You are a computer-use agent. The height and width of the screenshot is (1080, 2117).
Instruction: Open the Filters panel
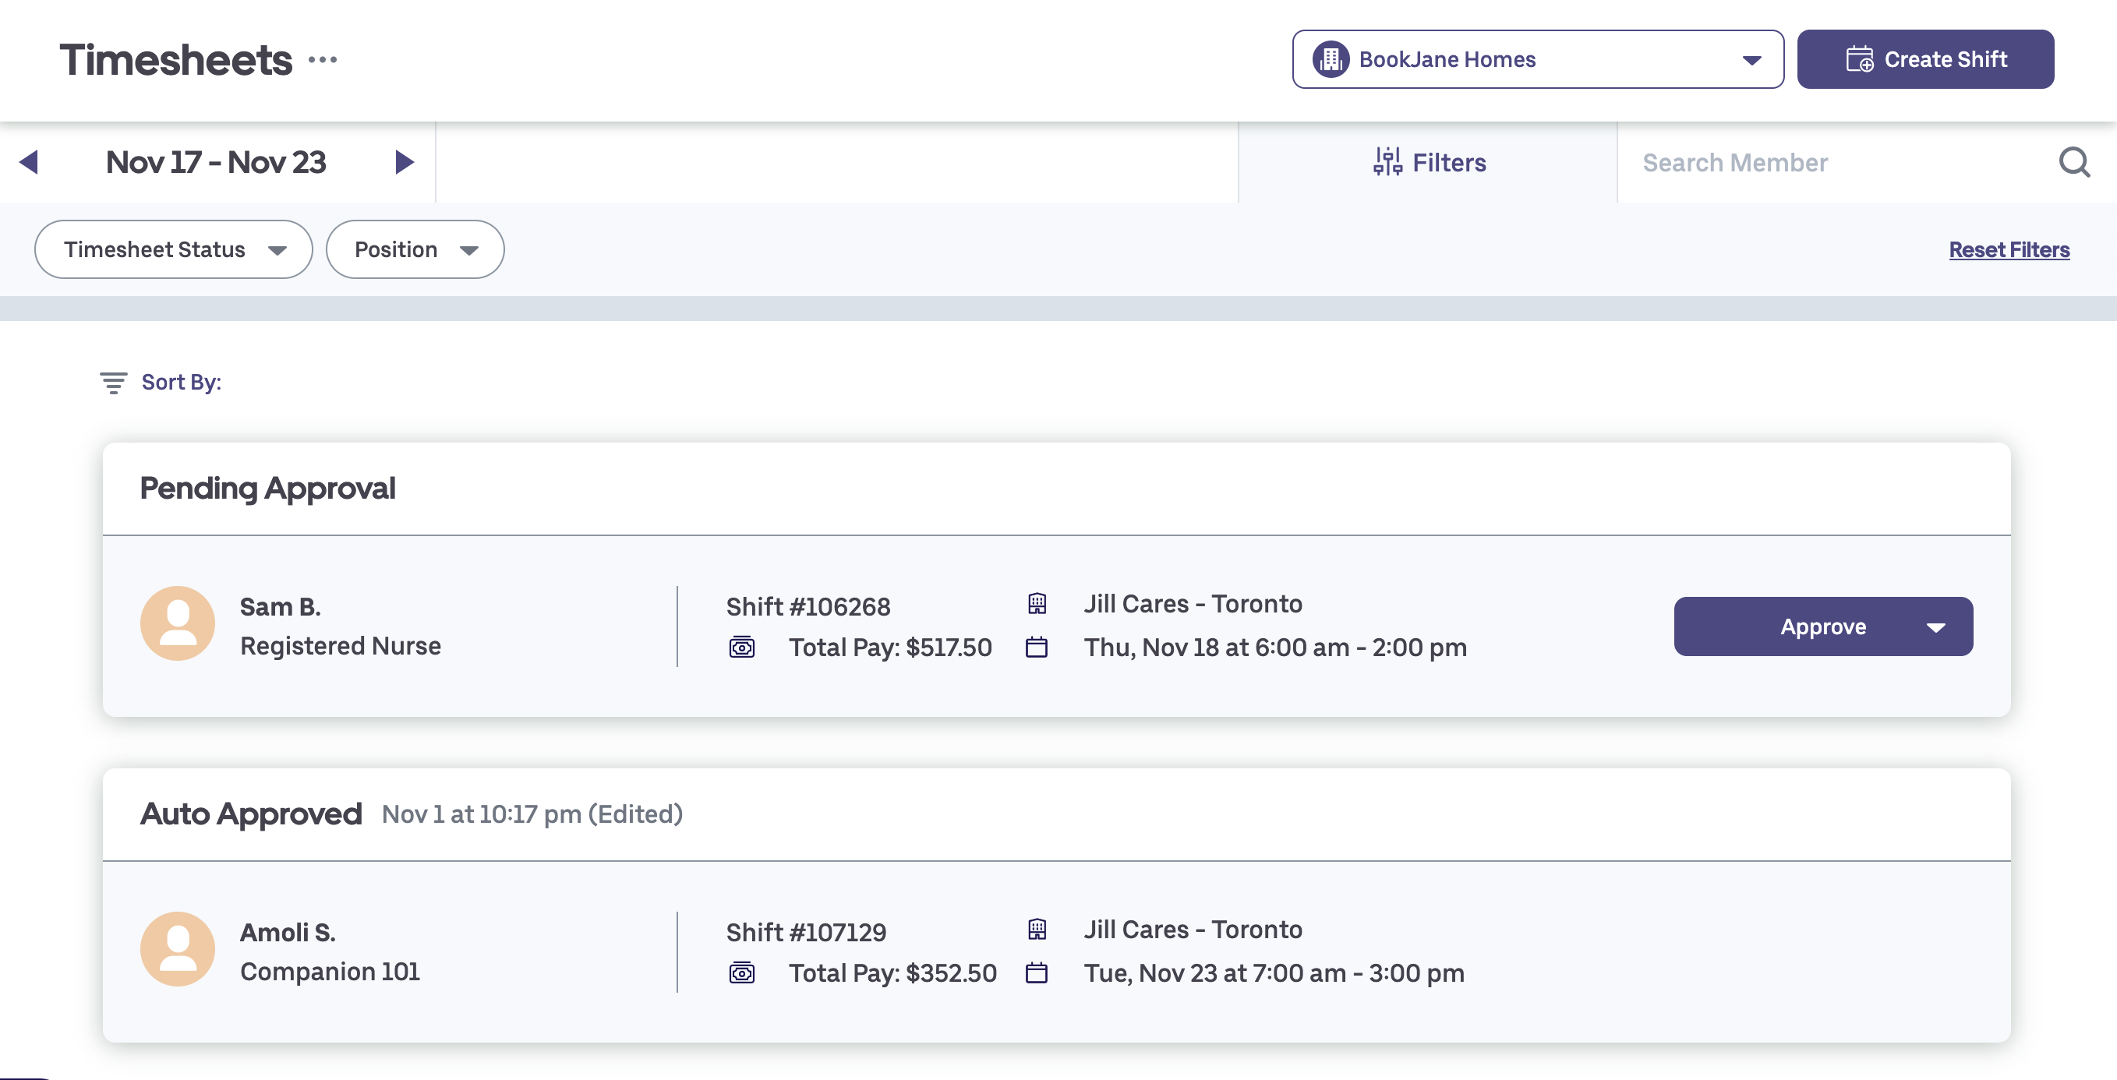tap(1430, 163)
